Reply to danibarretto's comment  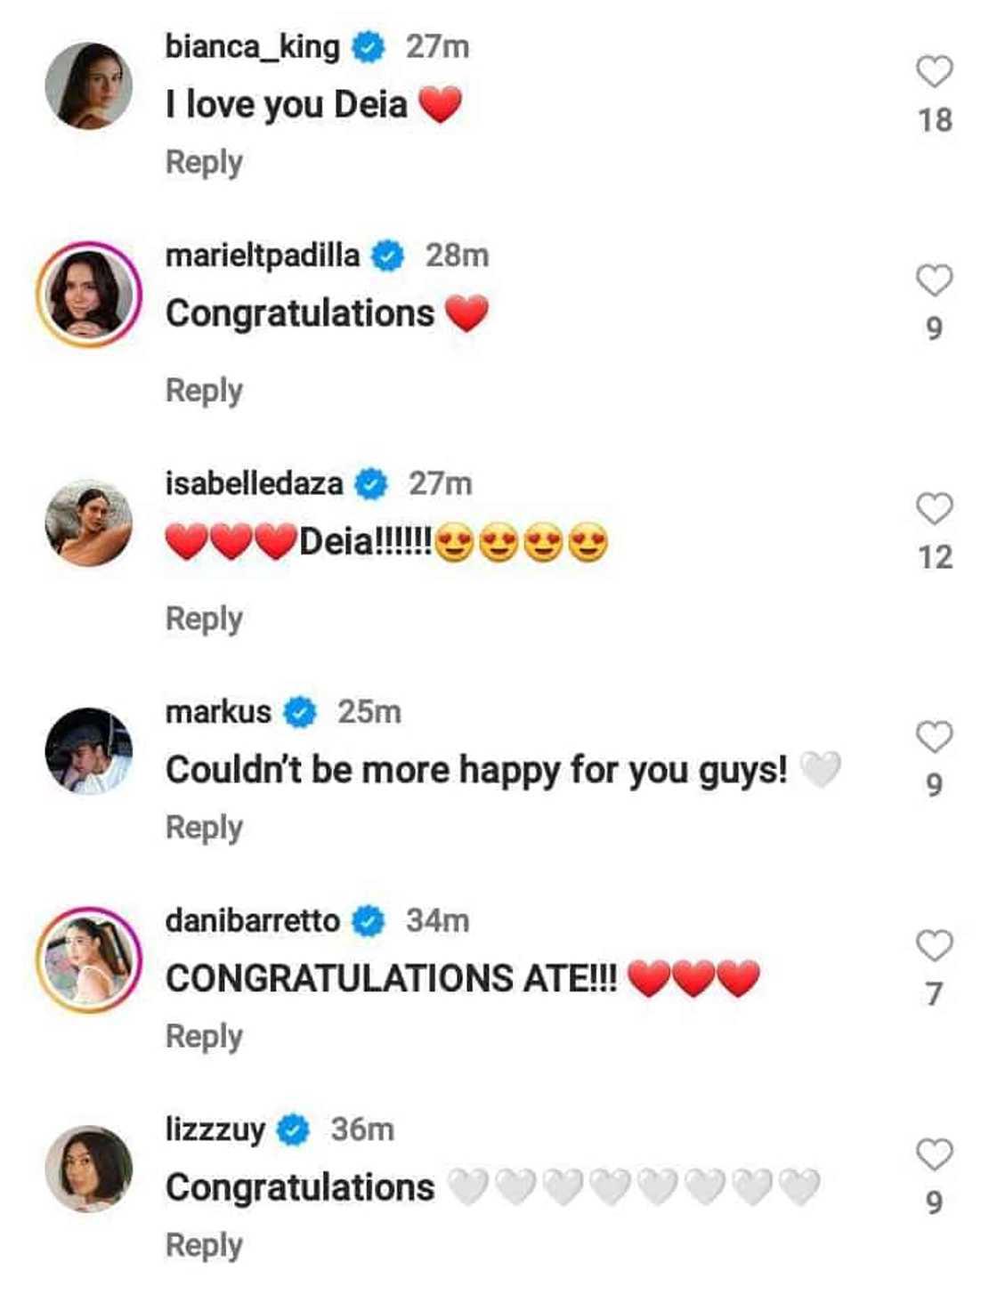click(204, 1037)
